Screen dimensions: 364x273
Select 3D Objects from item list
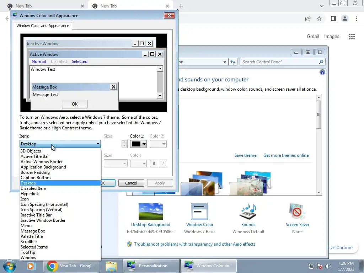point(60,151)
